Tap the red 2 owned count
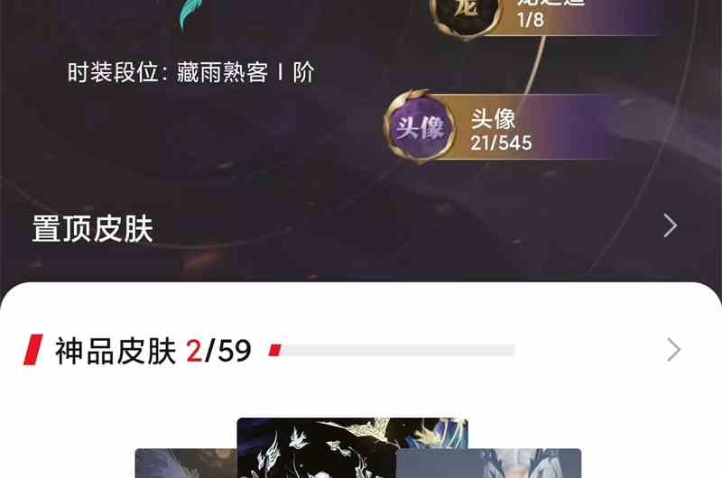 194,351
